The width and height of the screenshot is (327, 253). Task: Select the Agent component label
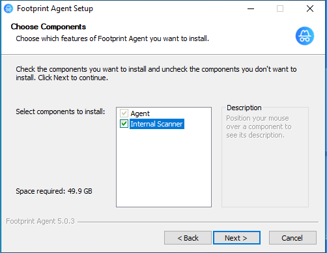pos(140,113)
